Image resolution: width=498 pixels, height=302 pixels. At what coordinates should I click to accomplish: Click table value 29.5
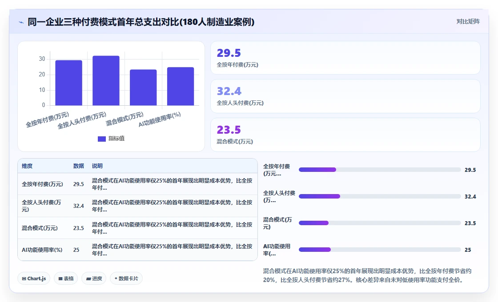(x=78, y=184)
